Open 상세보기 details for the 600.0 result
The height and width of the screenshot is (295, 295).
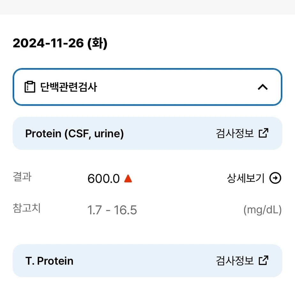pyautogui.click(x=254, y=178)
